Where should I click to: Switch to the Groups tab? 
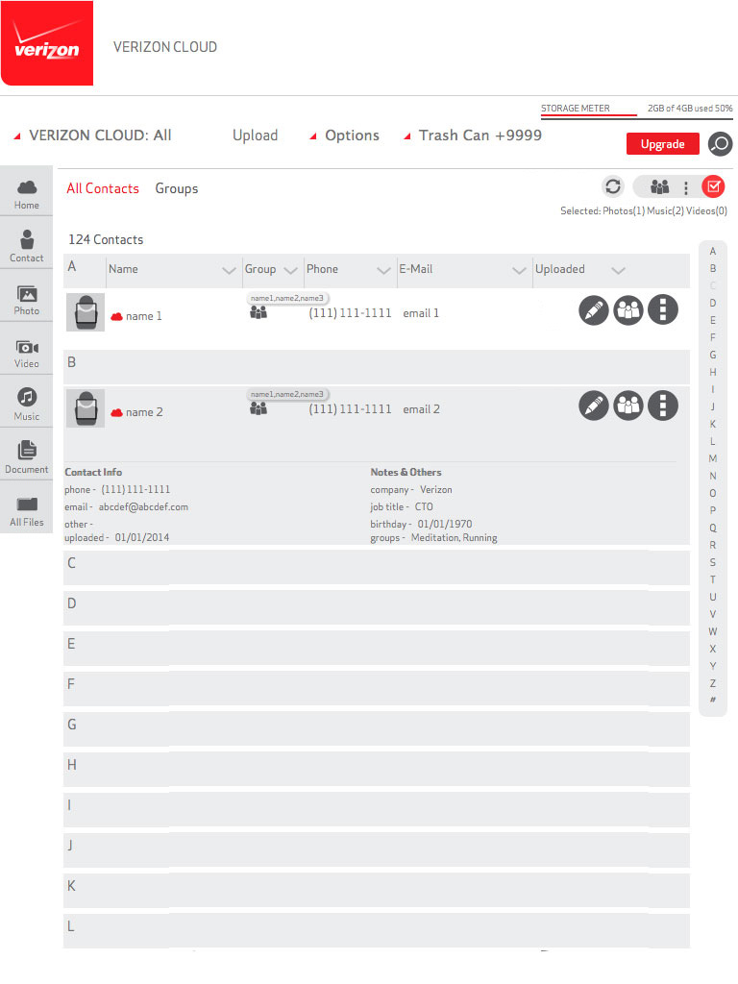(x=177, y=188)
